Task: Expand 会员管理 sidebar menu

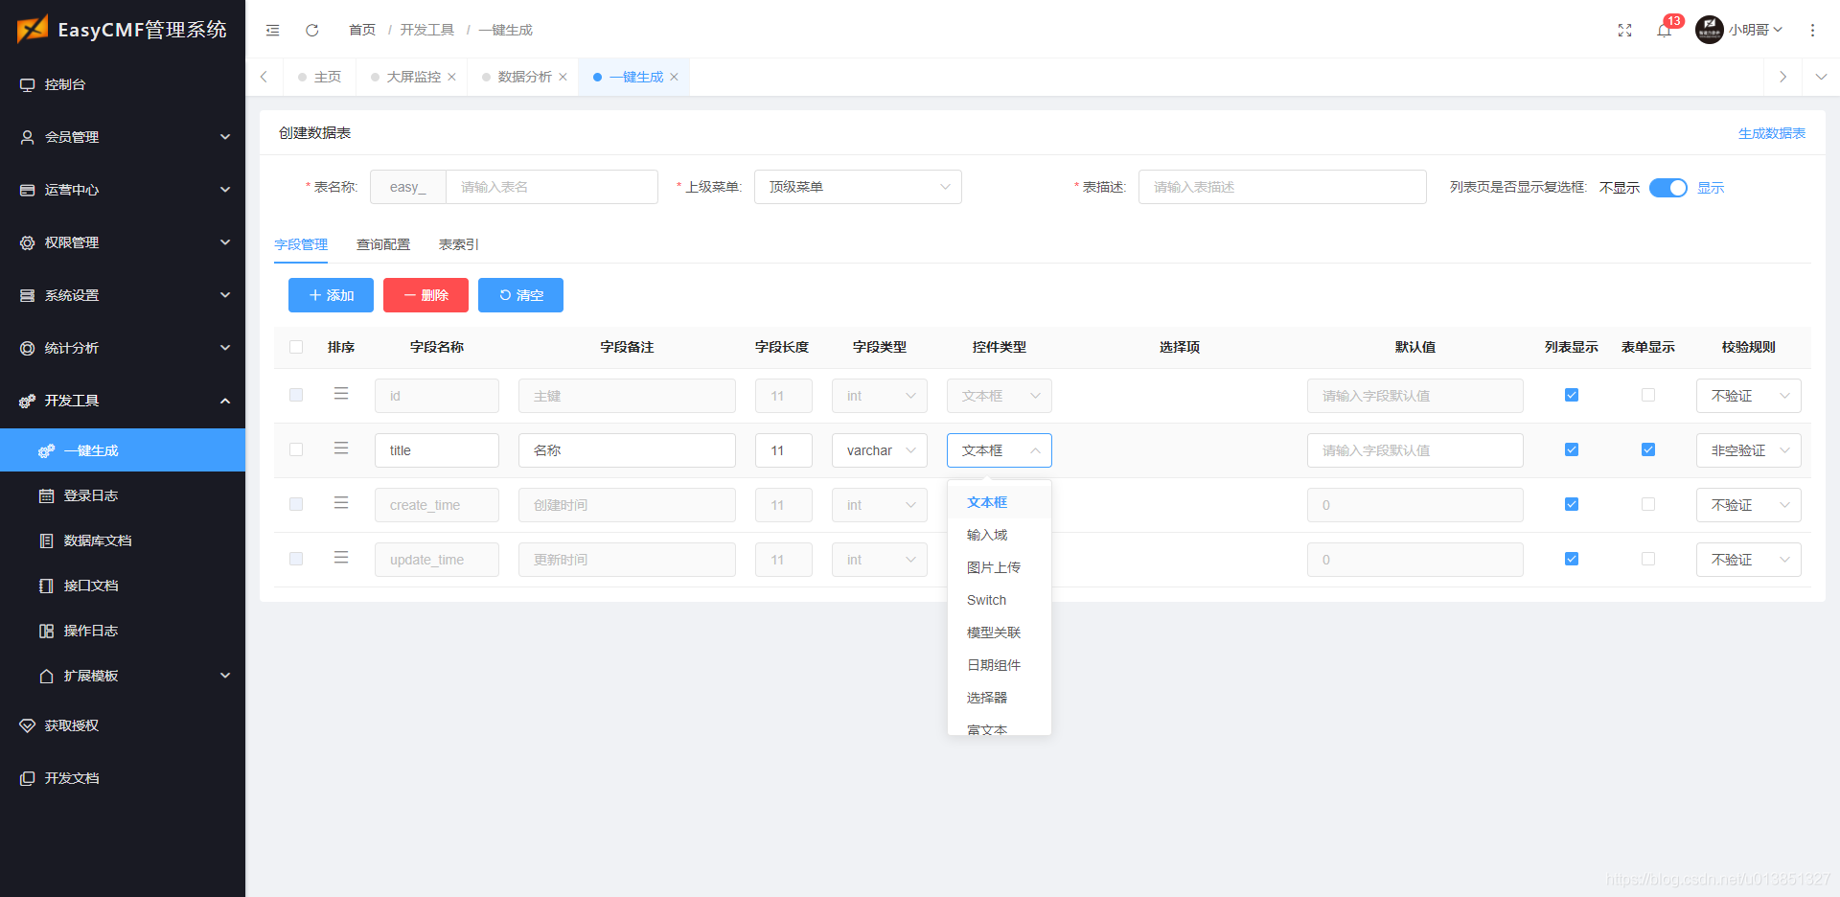Action: 123,137
